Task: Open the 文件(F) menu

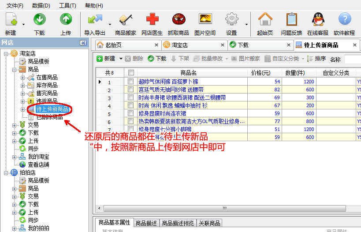Action: click(15, 6)
